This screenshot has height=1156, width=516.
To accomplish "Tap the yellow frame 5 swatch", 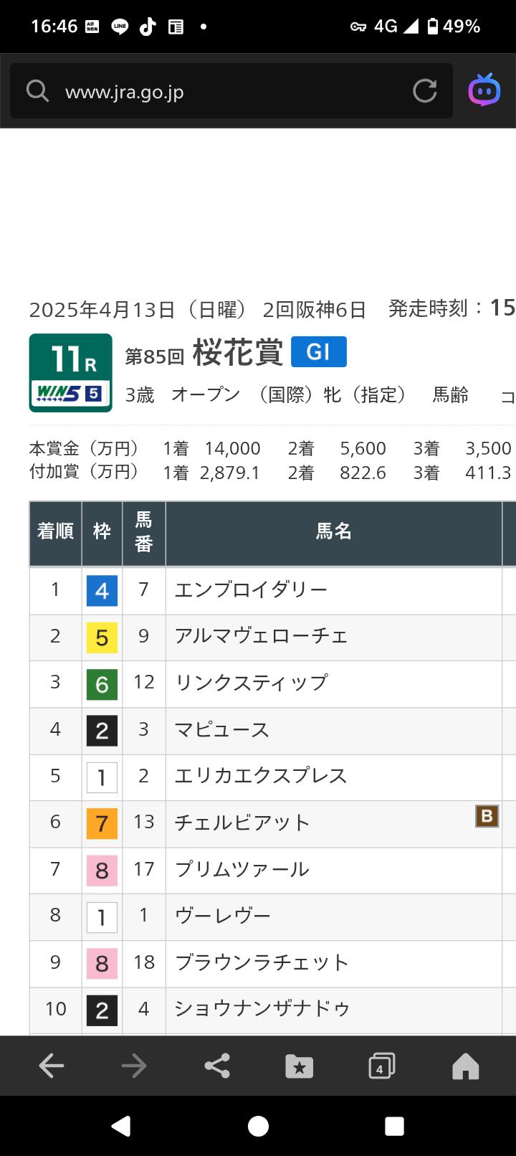I will 102,638.
